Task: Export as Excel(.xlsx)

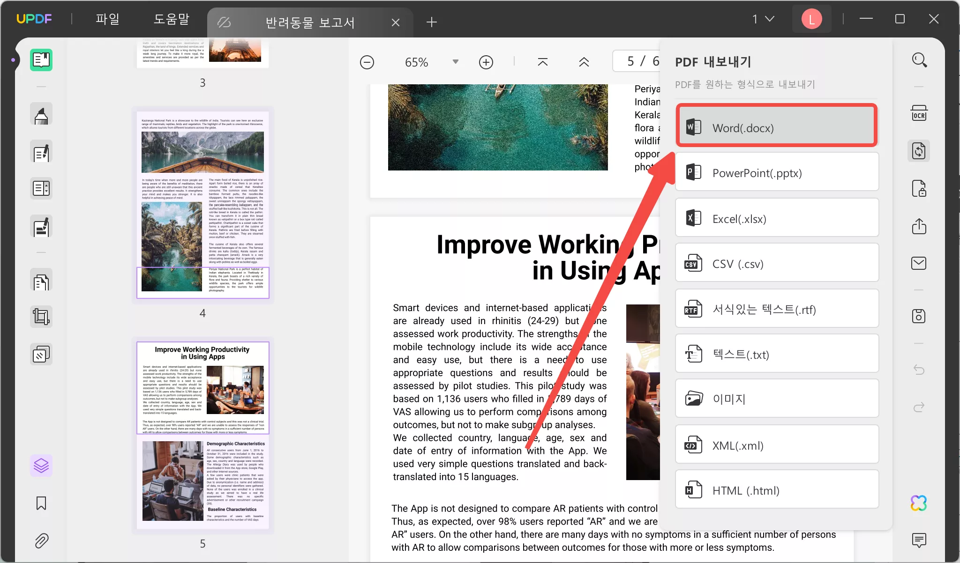Action: 777,218
